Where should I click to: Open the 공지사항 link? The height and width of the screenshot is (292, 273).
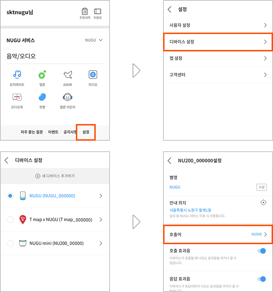click(x=70, y=132)
